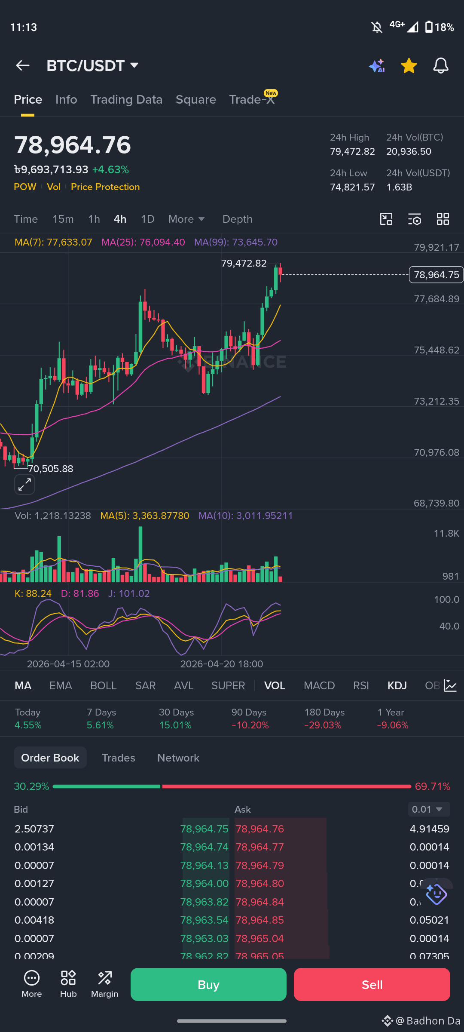
Task: Open the Hub icon
Action: pyautogui.click(x=68, y=984)
